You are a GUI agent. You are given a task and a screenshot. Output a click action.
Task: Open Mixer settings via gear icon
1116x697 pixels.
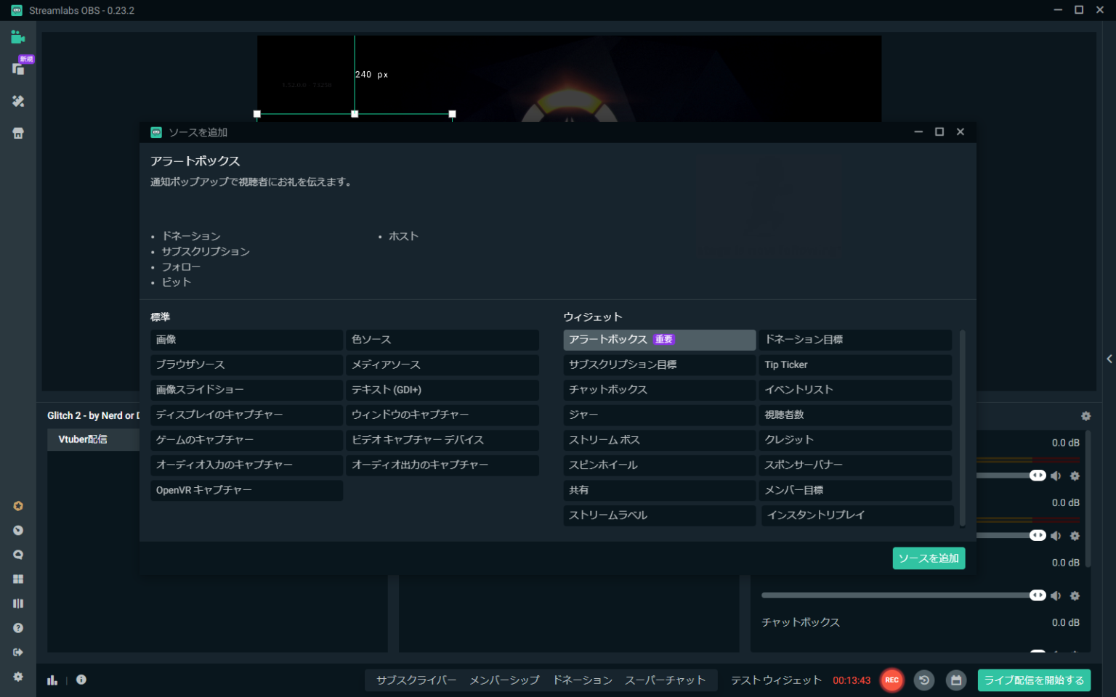coord(1085,415)
